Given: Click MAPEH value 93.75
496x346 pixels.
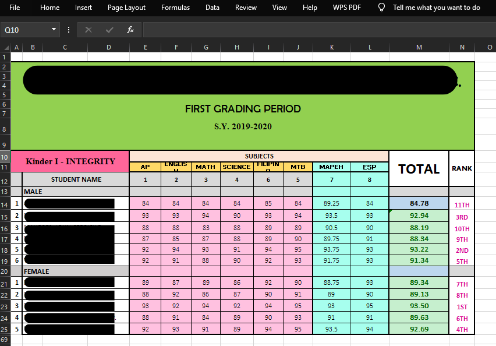Looking at the screenshot, I should 331,249.
